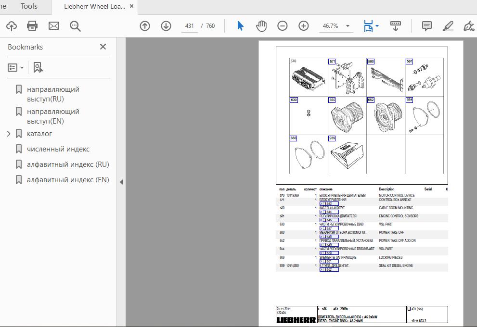Add a comment with the speech bubble icon
This screenshot has height=327, width=477.
click(427, 26)
